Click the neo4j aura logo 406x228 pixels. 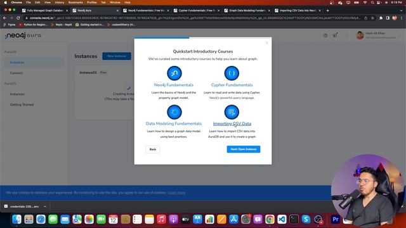click(x=23, y=35)
